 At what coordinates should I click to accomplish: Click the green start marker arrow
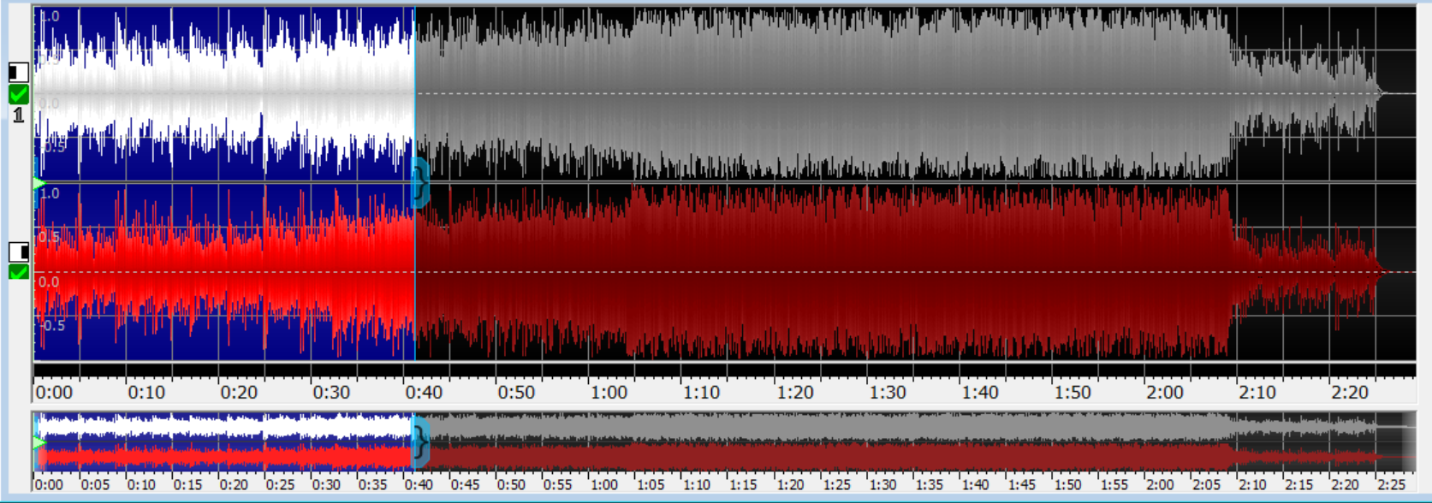[39, 183]
